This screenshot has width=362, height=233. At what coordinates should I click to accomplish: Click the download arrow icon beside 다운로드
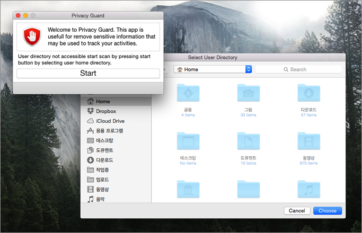pos(90,160)
